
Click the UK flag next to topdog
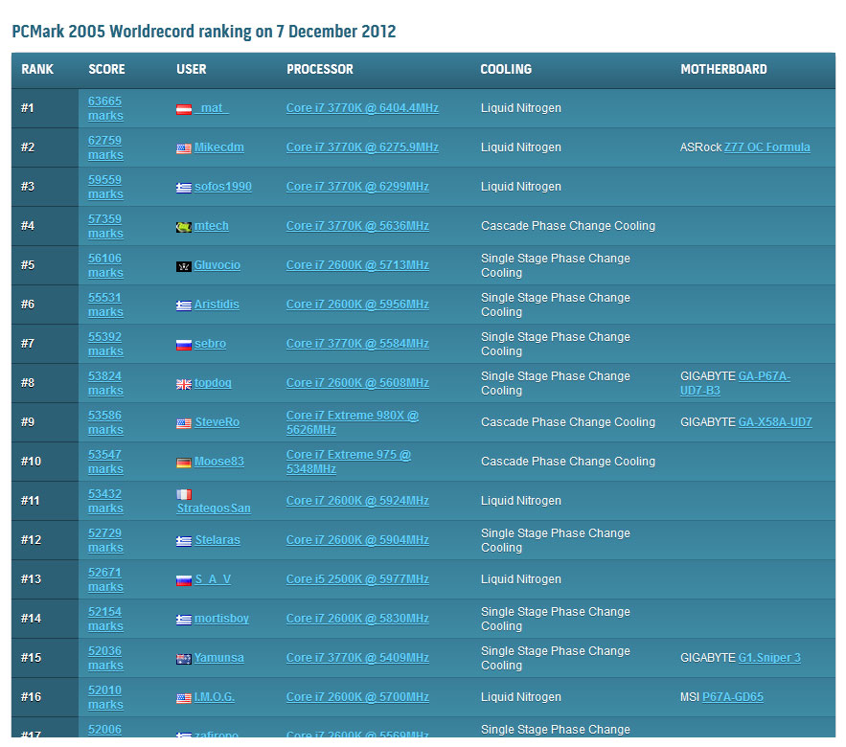tap(184, 384)
